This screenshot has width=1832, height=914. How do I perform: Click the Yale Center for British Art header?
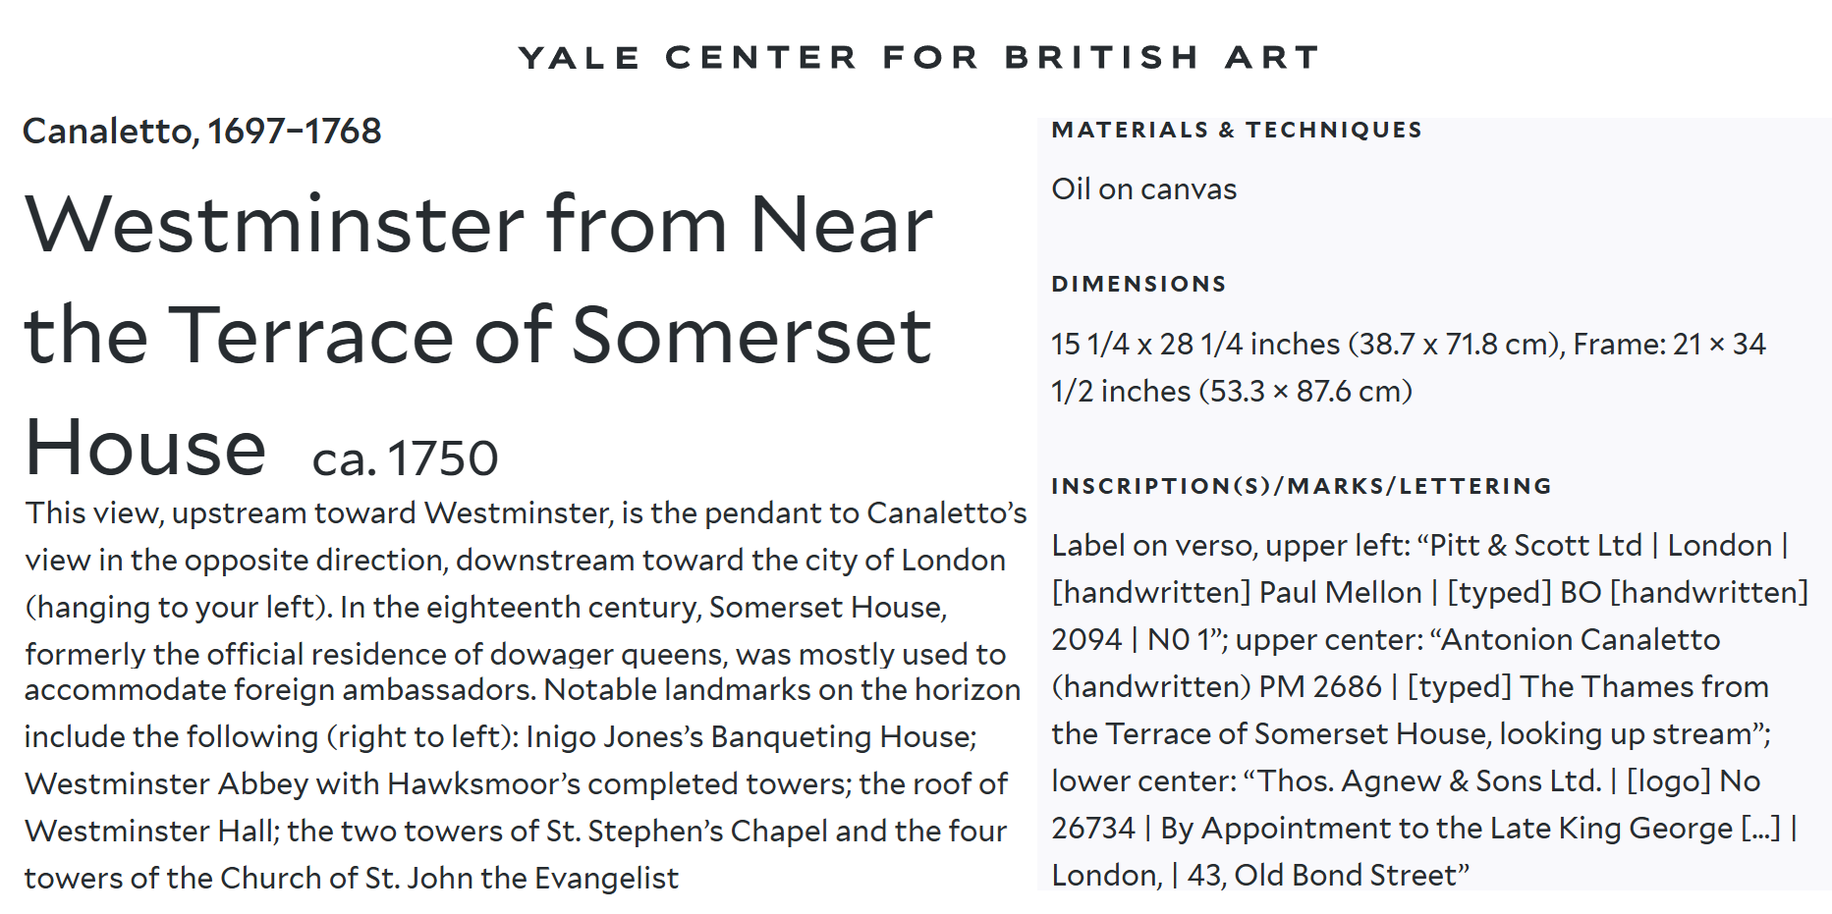(x=919, y=58)
